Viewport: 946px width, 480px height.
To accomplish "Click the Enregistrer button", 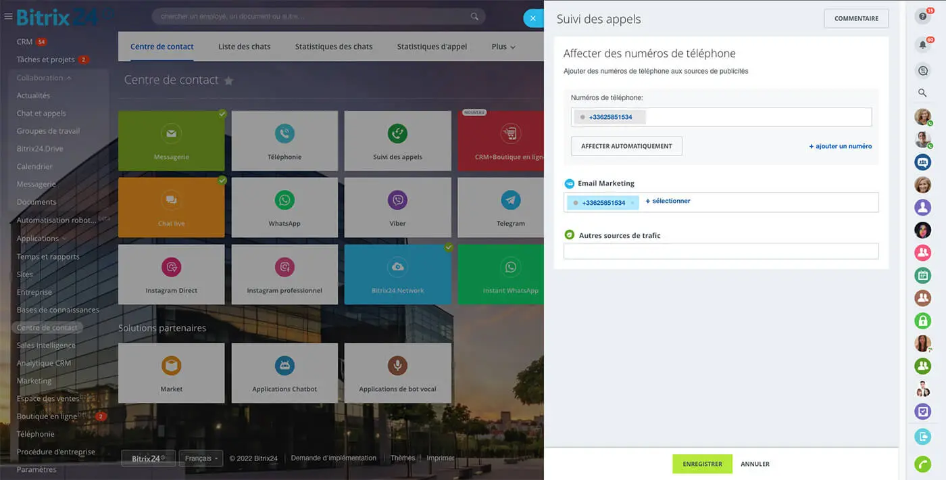I will pos(702,464).
